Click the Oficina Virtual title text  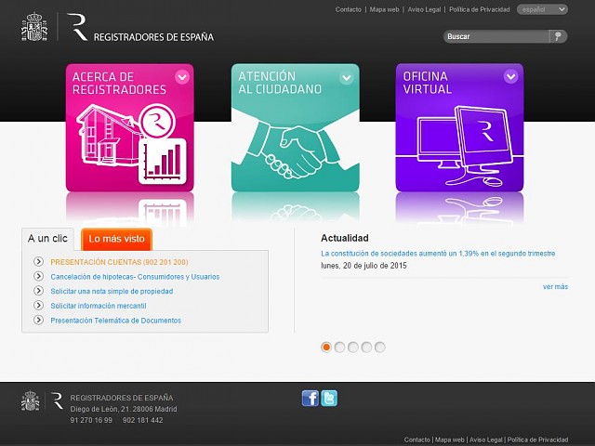[x=428, y=83]
